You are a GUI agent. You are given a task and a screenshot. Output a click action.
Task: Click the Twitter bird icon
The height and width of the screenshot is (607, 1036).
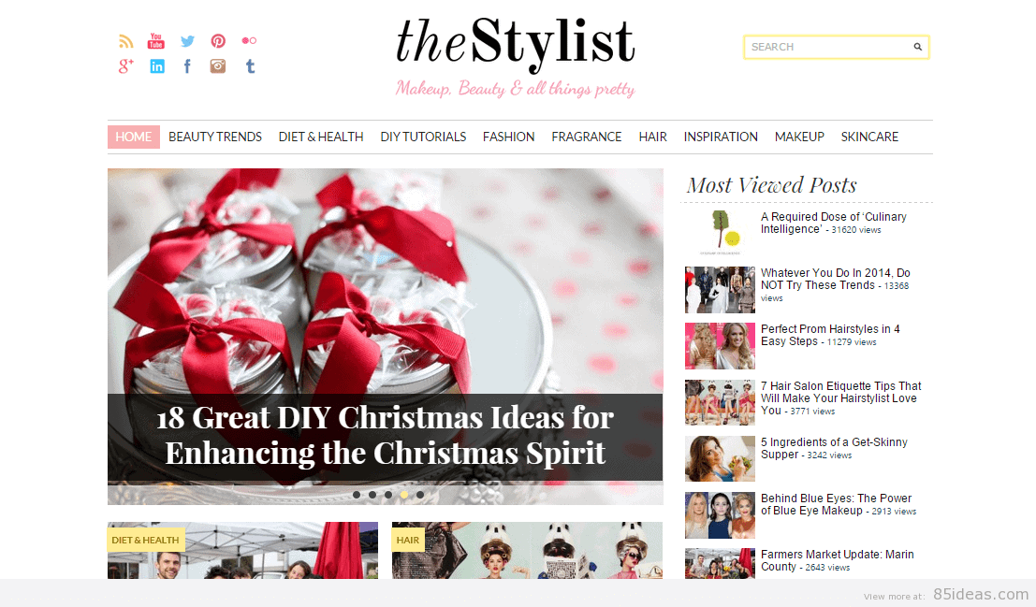[188, 41]
